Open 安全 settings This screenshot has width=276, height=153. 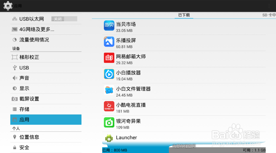pyautogui.click(x=46, y=148)
